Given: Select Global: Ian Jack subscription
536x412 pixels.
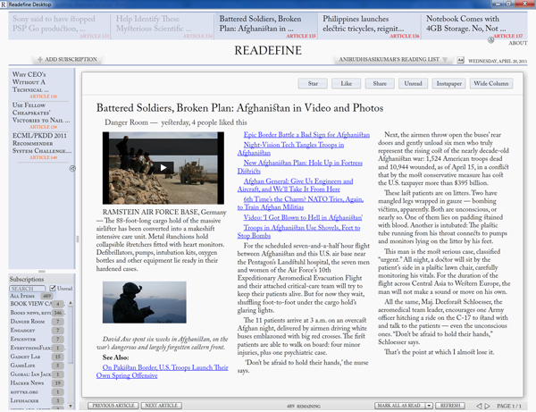Looking at the screenshot, I should 37,374.
